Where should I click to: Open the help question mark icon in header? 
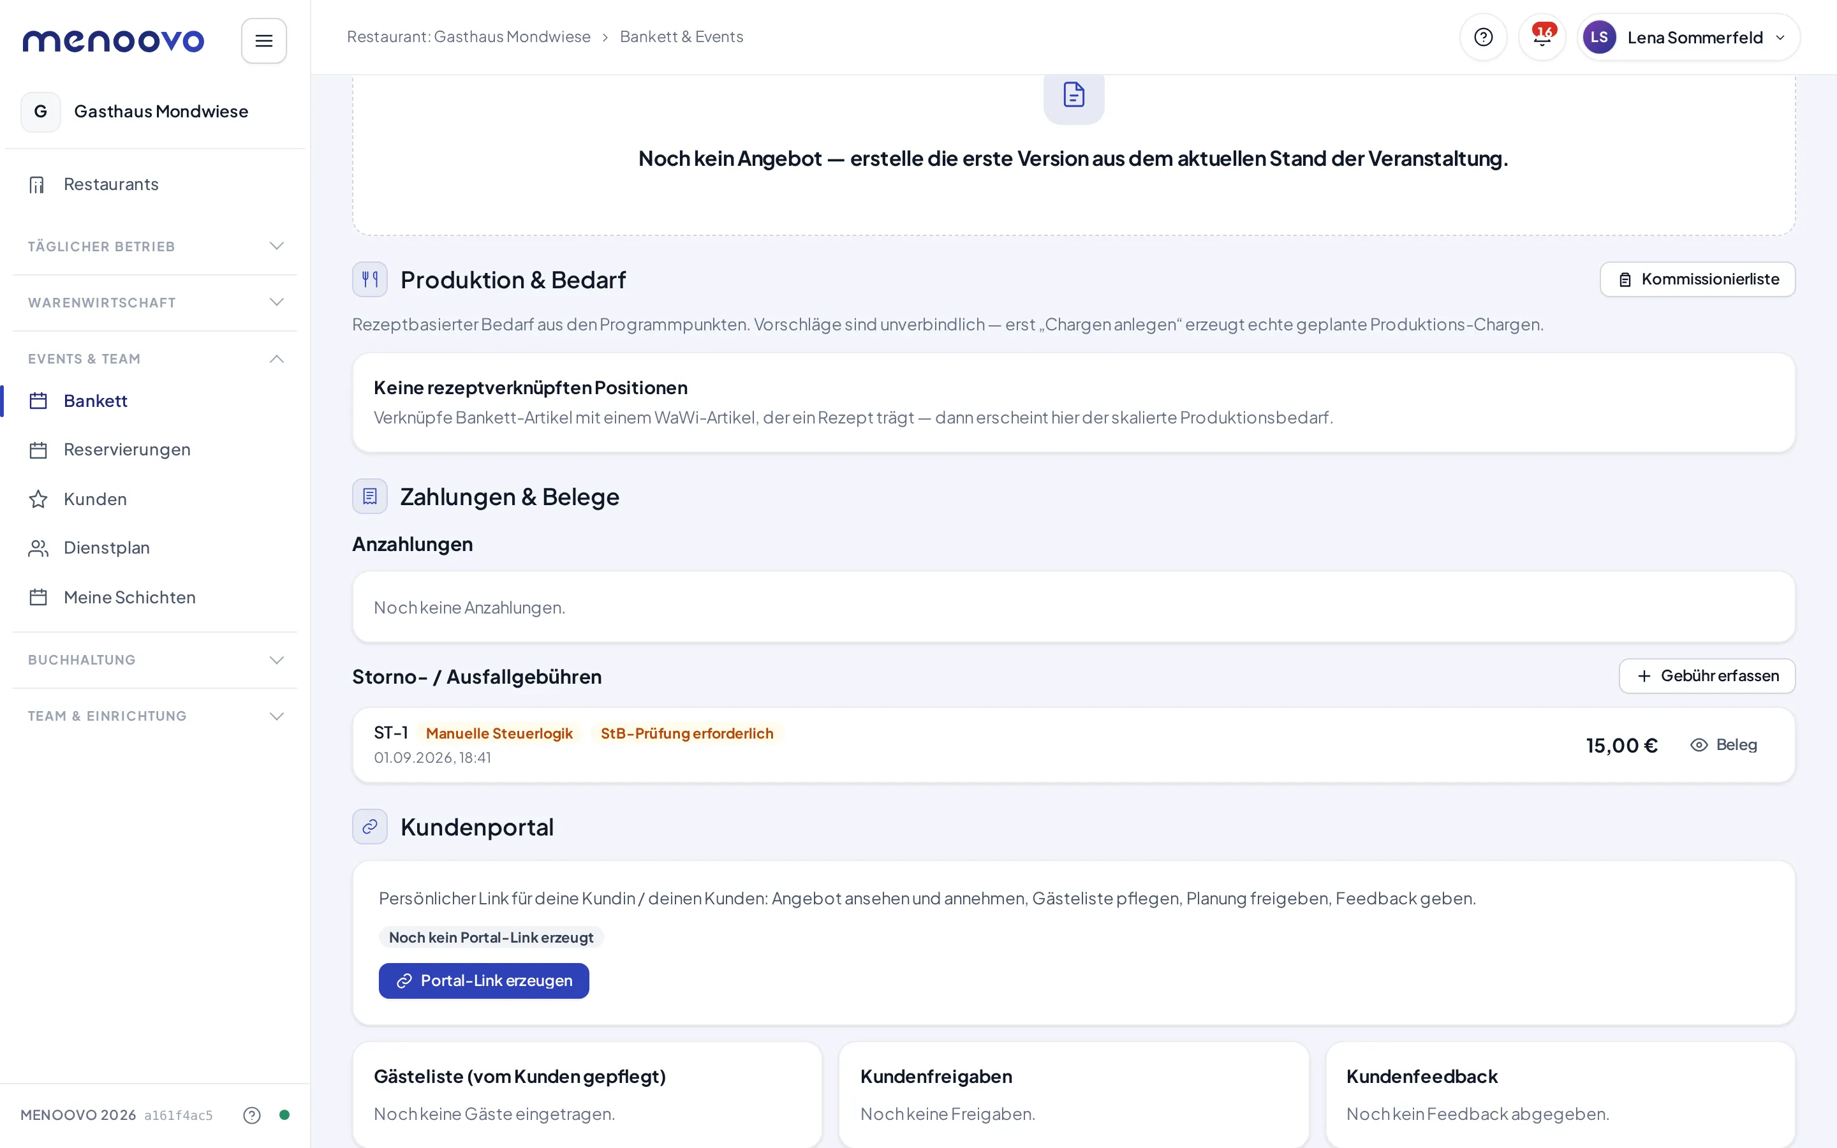1482,37
